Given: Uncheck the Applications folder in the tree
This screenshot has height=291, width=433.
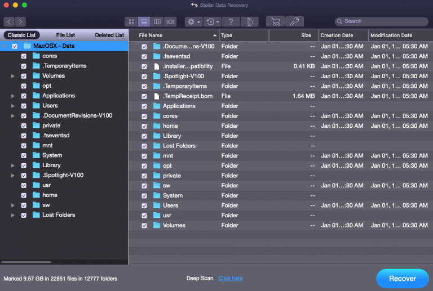Looking at the screenshot, I should (x=24, y=96).
